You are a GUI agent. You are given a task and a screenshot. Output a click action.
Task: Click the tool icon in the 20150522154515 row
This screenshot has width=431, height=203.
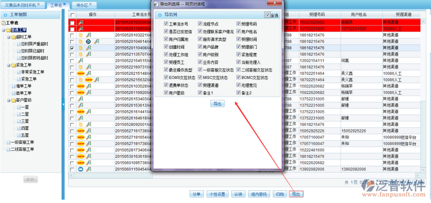(x=80, y=61)
